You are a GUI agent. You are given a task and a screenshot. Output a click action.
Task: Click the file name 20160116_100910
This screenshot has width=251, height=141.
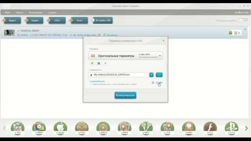pyautogui.click(x=30, y=31)
